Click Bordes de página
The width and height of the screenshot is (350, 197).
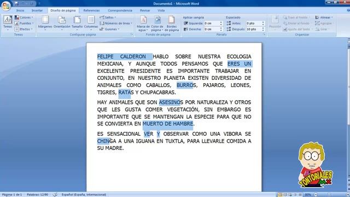[172, 24]
